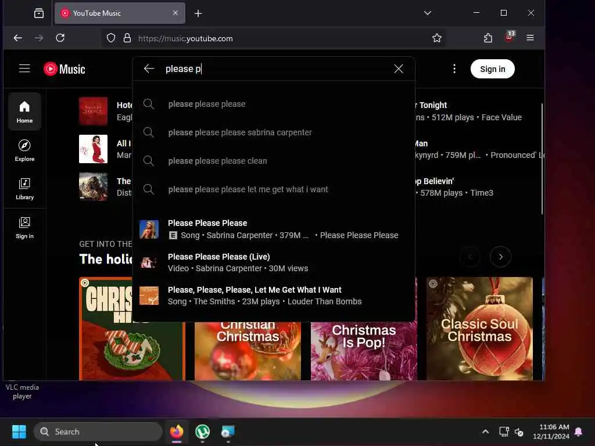This screenshot has width=595, height=446.
Task: Click the taskbar Search box
Action: tap(98, 431)
